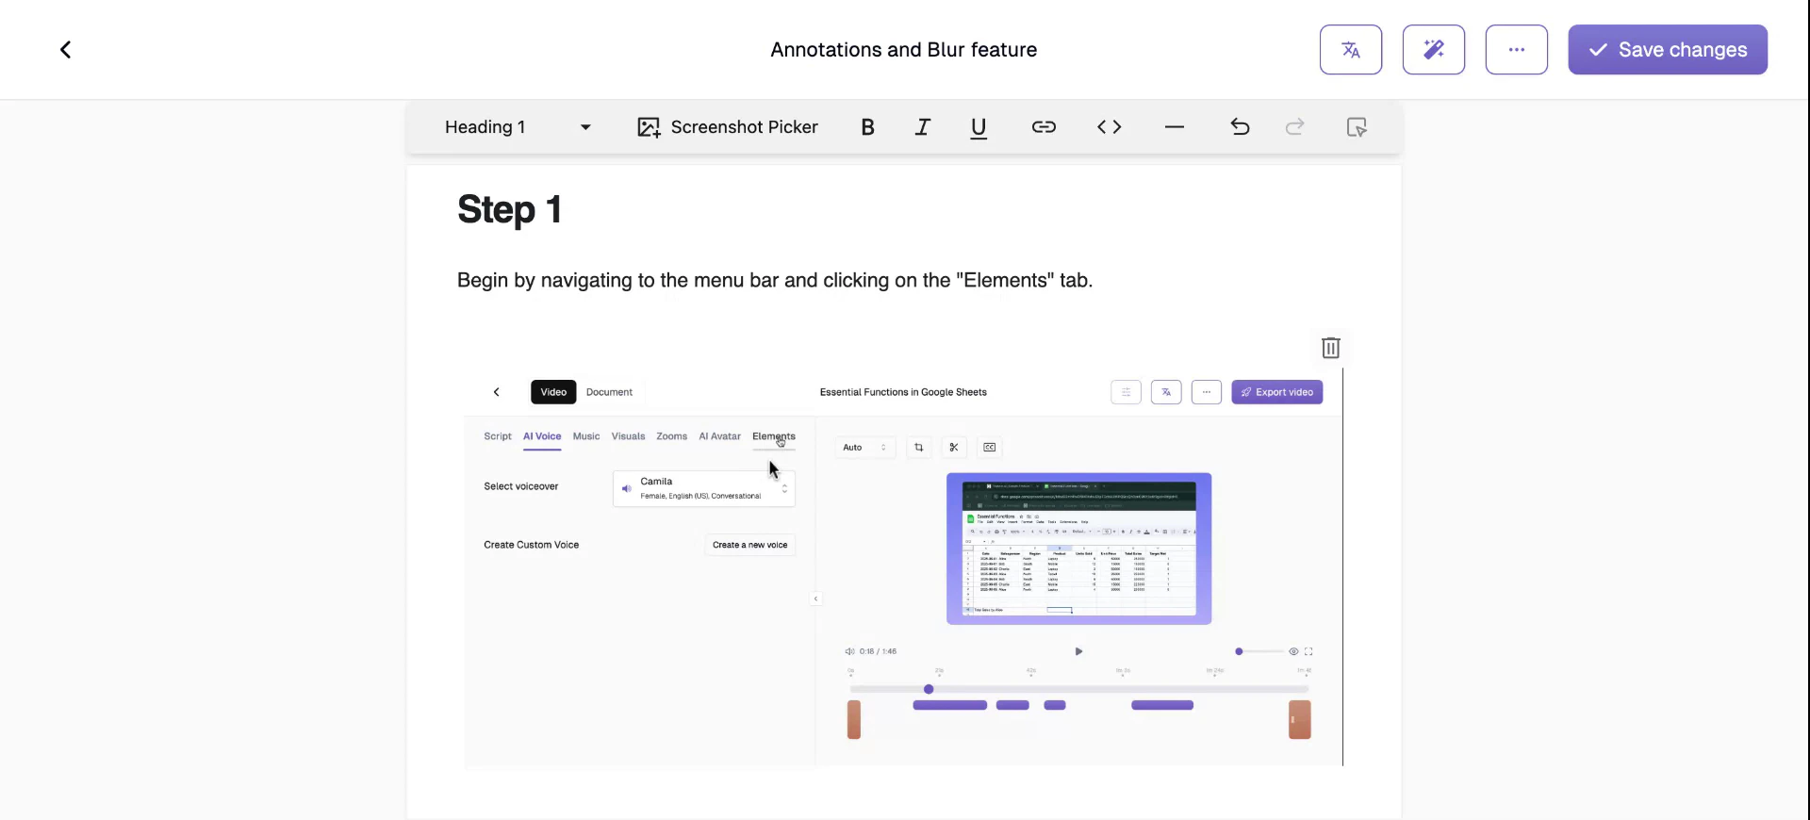Click the 'Annotations and Blur feature' title
Image resolution: width=1810 pixels, height=820 pixels.
pos(904,50)
